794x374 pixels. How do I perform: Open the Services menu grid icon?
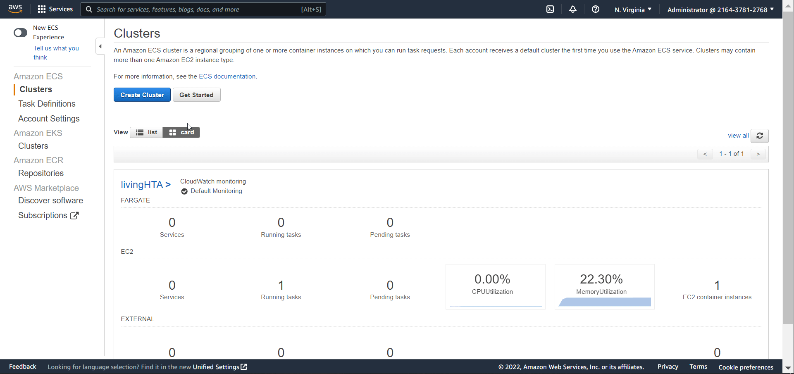coord(41,9)
